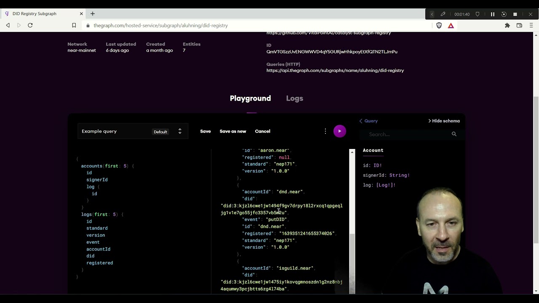Click the [Log!]! type in schema
The height and width of the screenshot is (303, 539).
point(386,185)
